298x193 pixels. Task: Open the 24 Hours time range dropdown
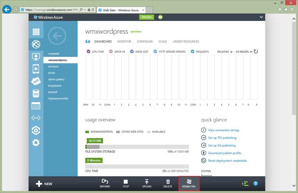tap(244, 52)
